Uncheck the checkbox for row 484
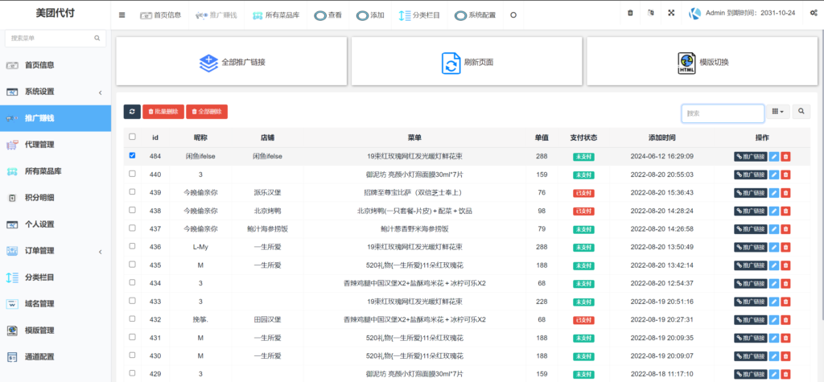The image size is (824, 382). 132,156
